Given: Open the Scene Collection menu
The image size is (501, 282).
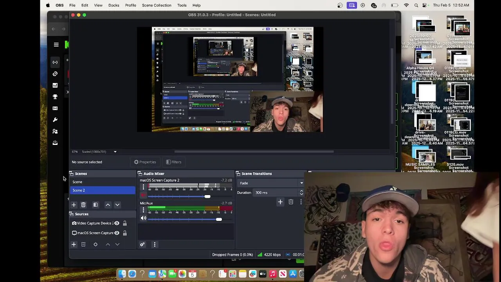Looking at the screenshot, I should [x=157, y=5].
